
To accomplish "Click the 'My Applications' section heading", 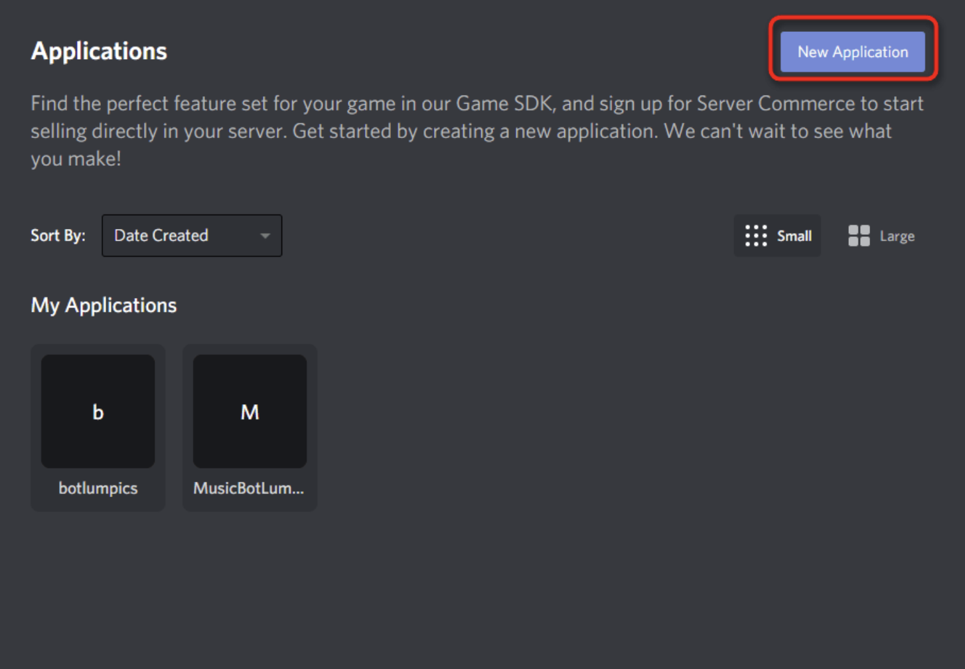I will pyautogui.click(x=104, y=305).
